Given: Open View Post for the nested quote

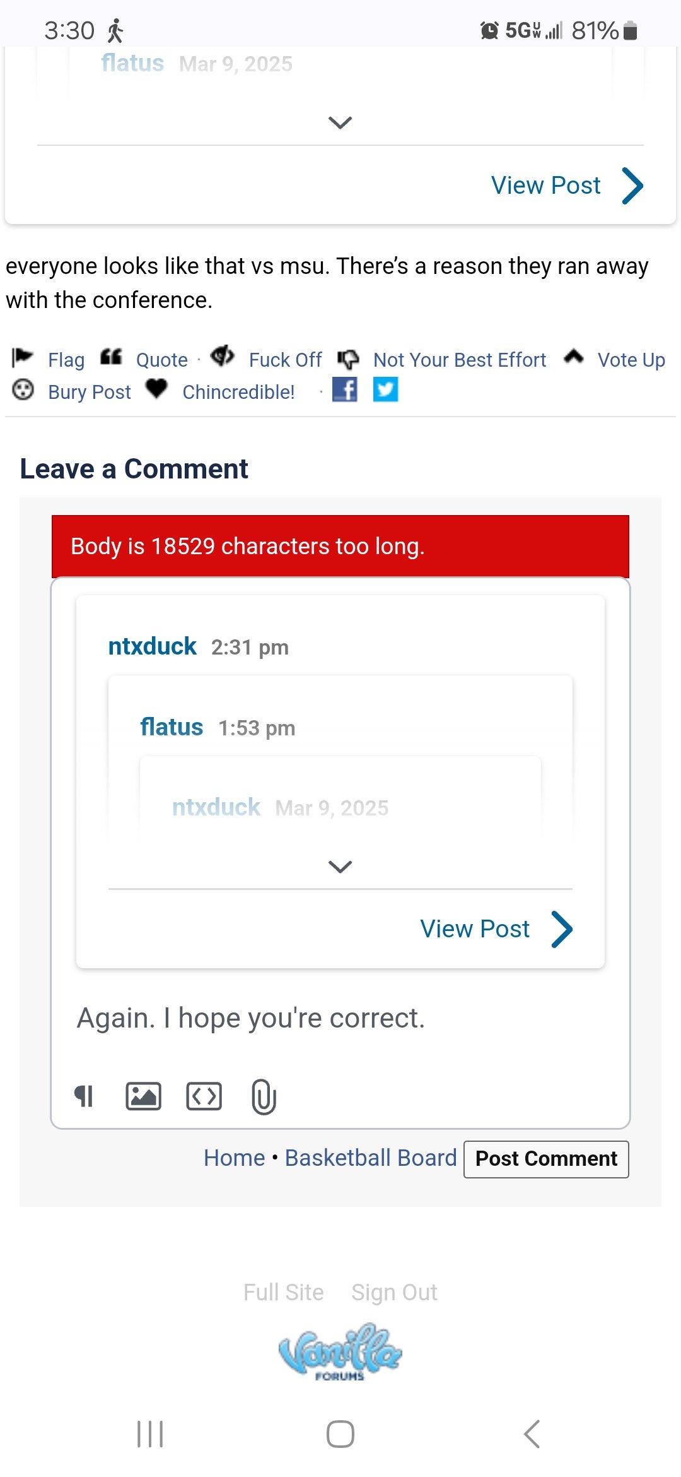Looking at the screenshot, I should click(x=475, y=928).
